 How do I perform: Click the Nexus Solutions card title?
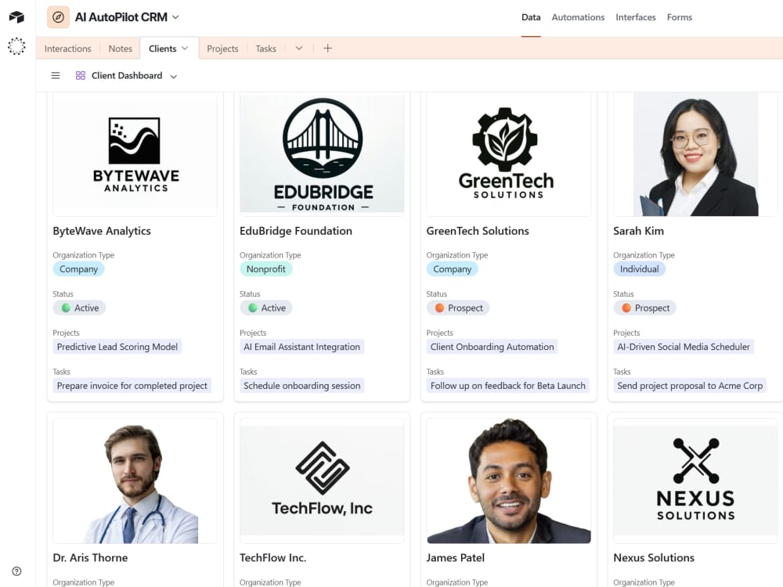654,557
